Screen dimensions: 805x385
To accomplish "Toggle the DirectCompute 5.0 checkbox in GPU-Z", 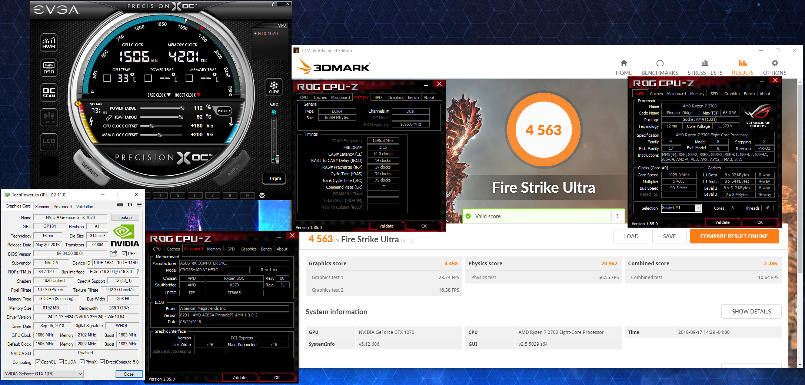I will coord(103,362).
